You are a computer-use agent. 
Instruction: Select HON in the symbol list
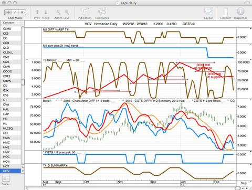point(10,162)
